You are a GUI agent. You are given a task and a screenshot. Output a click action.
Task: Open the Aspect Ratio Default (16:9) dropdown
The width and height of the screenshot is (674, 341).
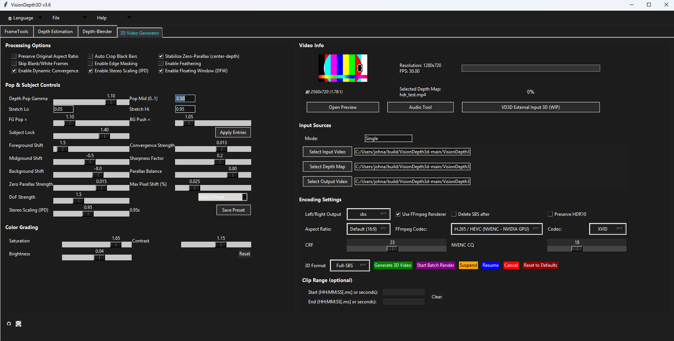coord(368,229)
